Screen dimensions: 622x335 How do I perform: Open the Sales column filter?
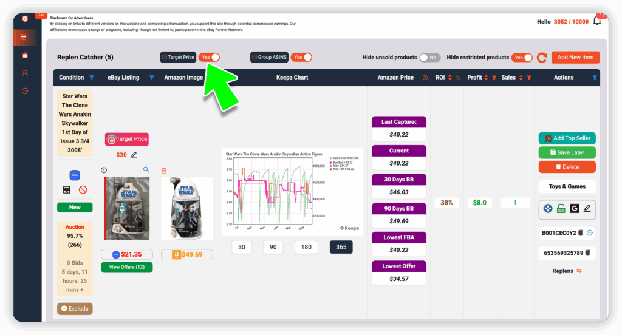[x=529, y=78]
